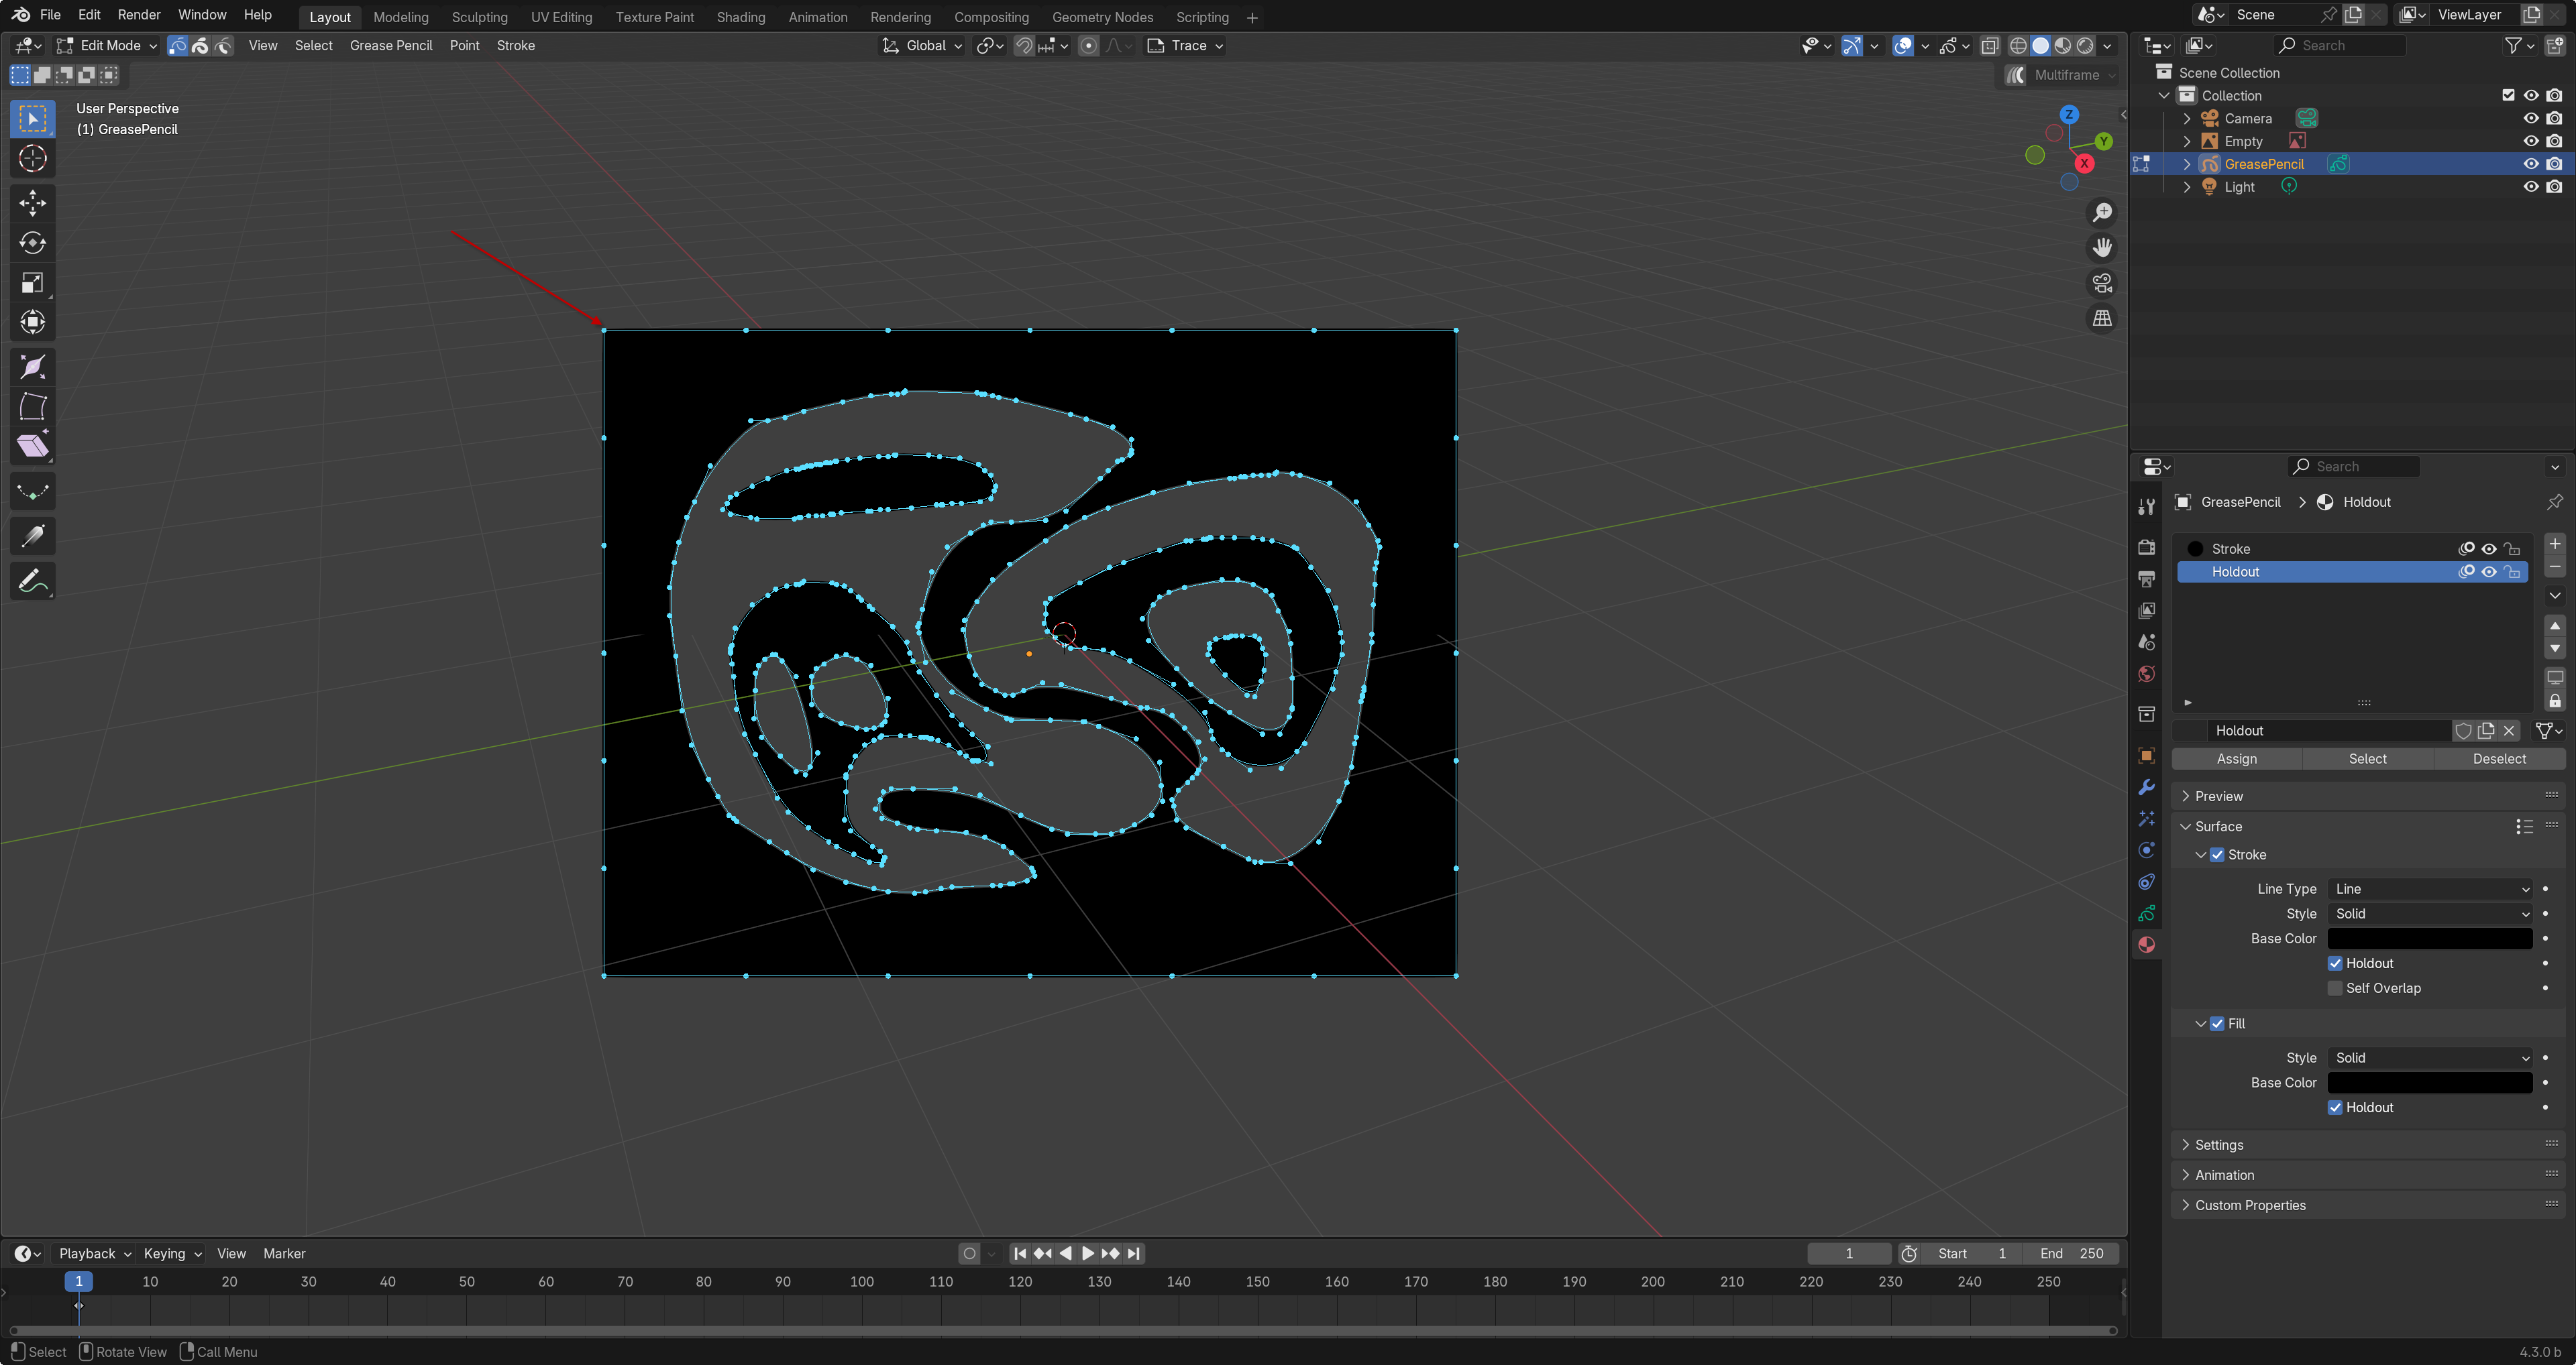The height and width of the screenshot is (1365, 2576).
Task: Click the Deselect button
Action: [2499, 758]
